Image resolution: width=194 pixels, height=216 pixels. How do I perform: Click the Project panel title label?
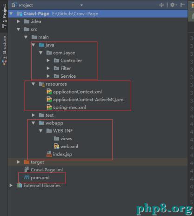click(x=26, y=5)
